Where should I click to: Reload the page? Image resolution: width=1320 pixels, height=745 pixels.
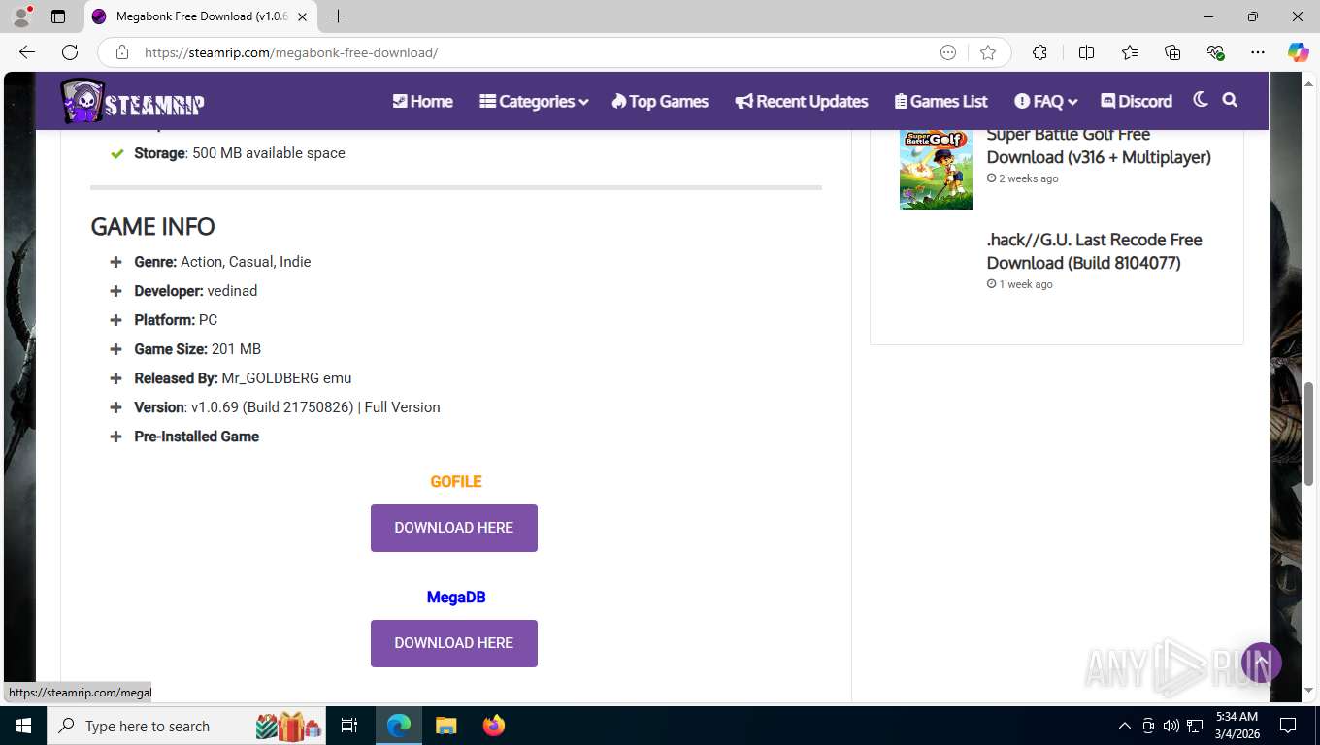tap(70, 52)
